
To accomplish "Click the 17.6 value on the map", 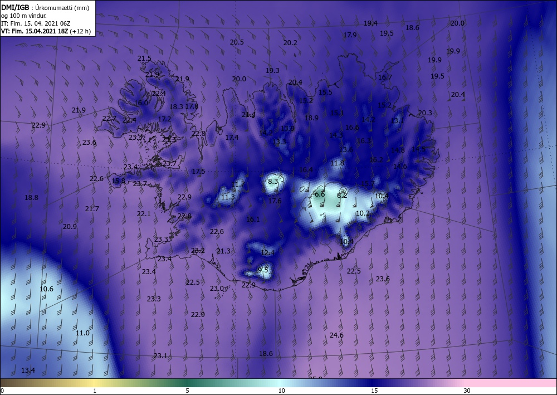I will pos(275,201).
